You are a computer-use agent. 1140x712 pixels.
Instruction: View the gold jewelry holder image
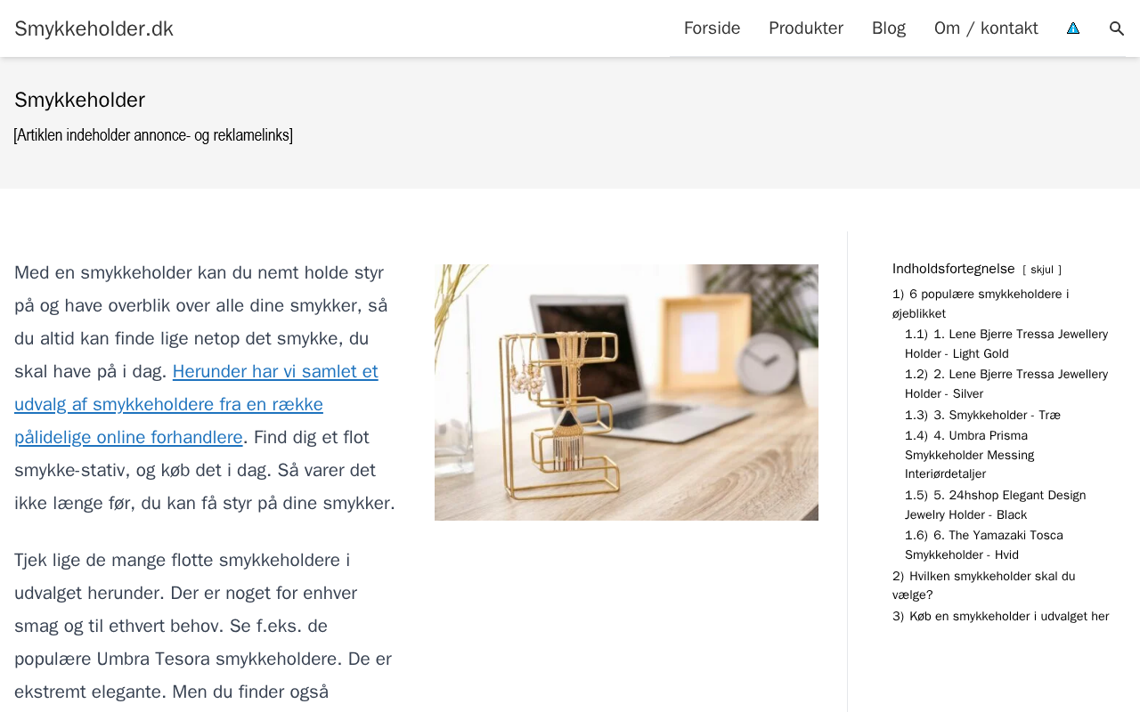coord(626,392)
